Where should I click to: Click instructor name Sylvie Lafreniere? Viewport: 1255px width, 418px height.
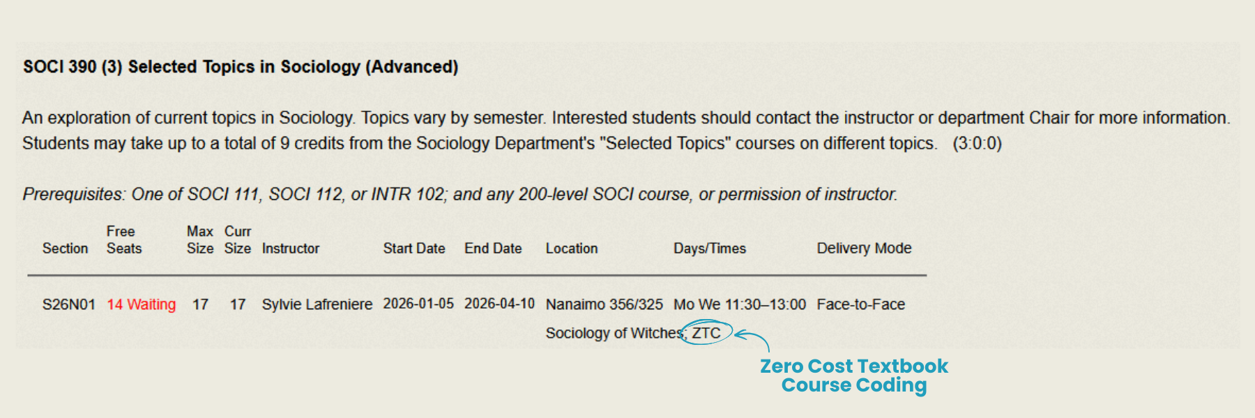point(317,304)
